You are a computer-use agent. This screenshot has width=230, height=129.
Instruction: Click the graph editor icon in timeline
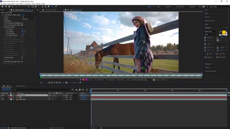click(x=87, y=90)
